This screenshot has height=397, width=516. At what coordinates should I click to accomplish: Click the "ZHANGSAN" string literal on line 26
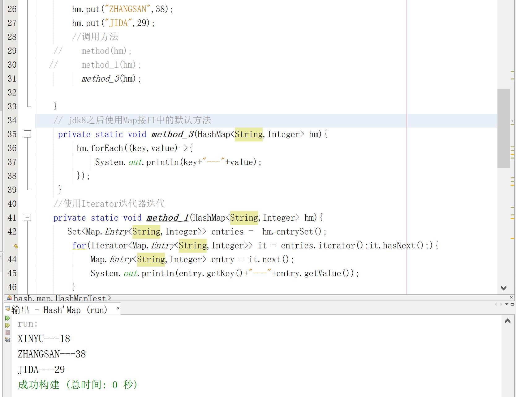(x=128, y=9)
